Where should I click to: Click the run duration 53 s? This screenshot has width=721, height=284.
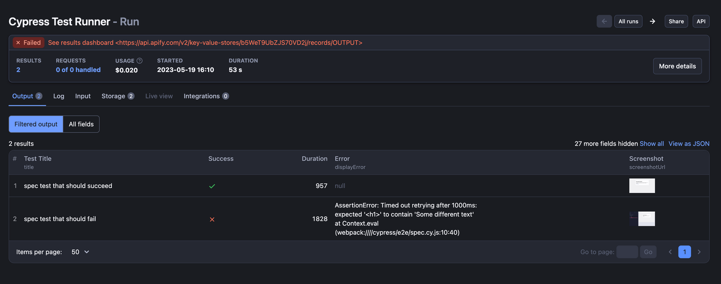[x=235, y=70]
